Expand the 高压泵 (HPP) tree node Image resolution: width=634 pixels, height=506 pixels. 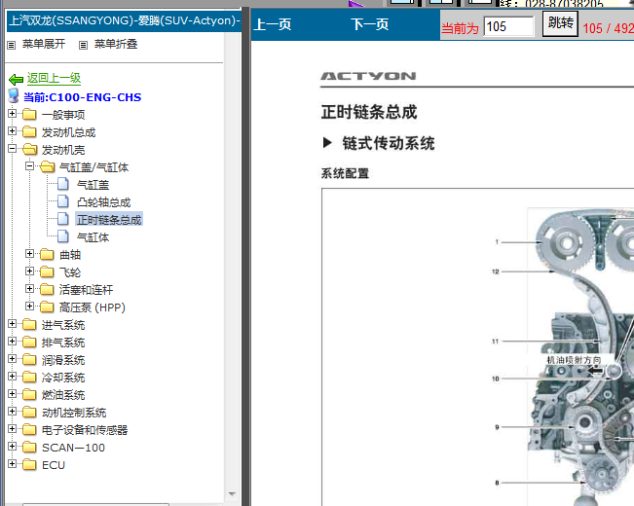click(x=29, y=306)
